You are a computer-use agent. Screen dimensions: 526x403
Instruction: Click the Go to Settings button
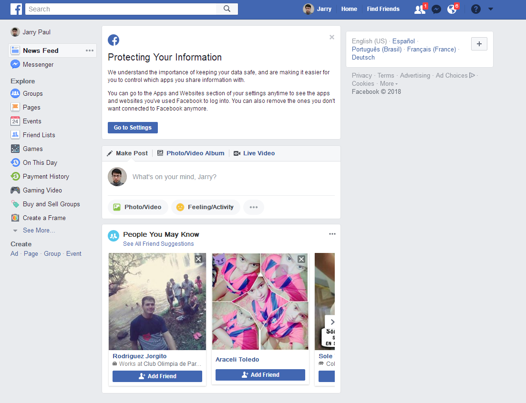[x=133, y=127]
